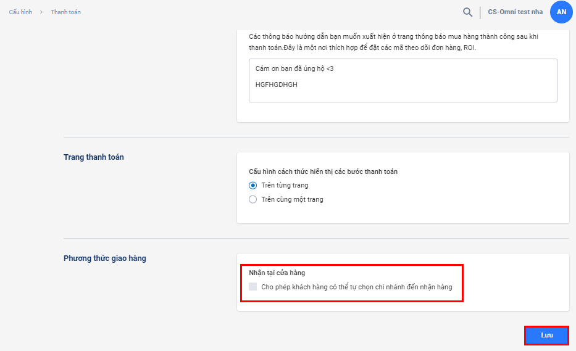Open search with the magnifier icon
576x351 pixels.
[x=468, y=12]
